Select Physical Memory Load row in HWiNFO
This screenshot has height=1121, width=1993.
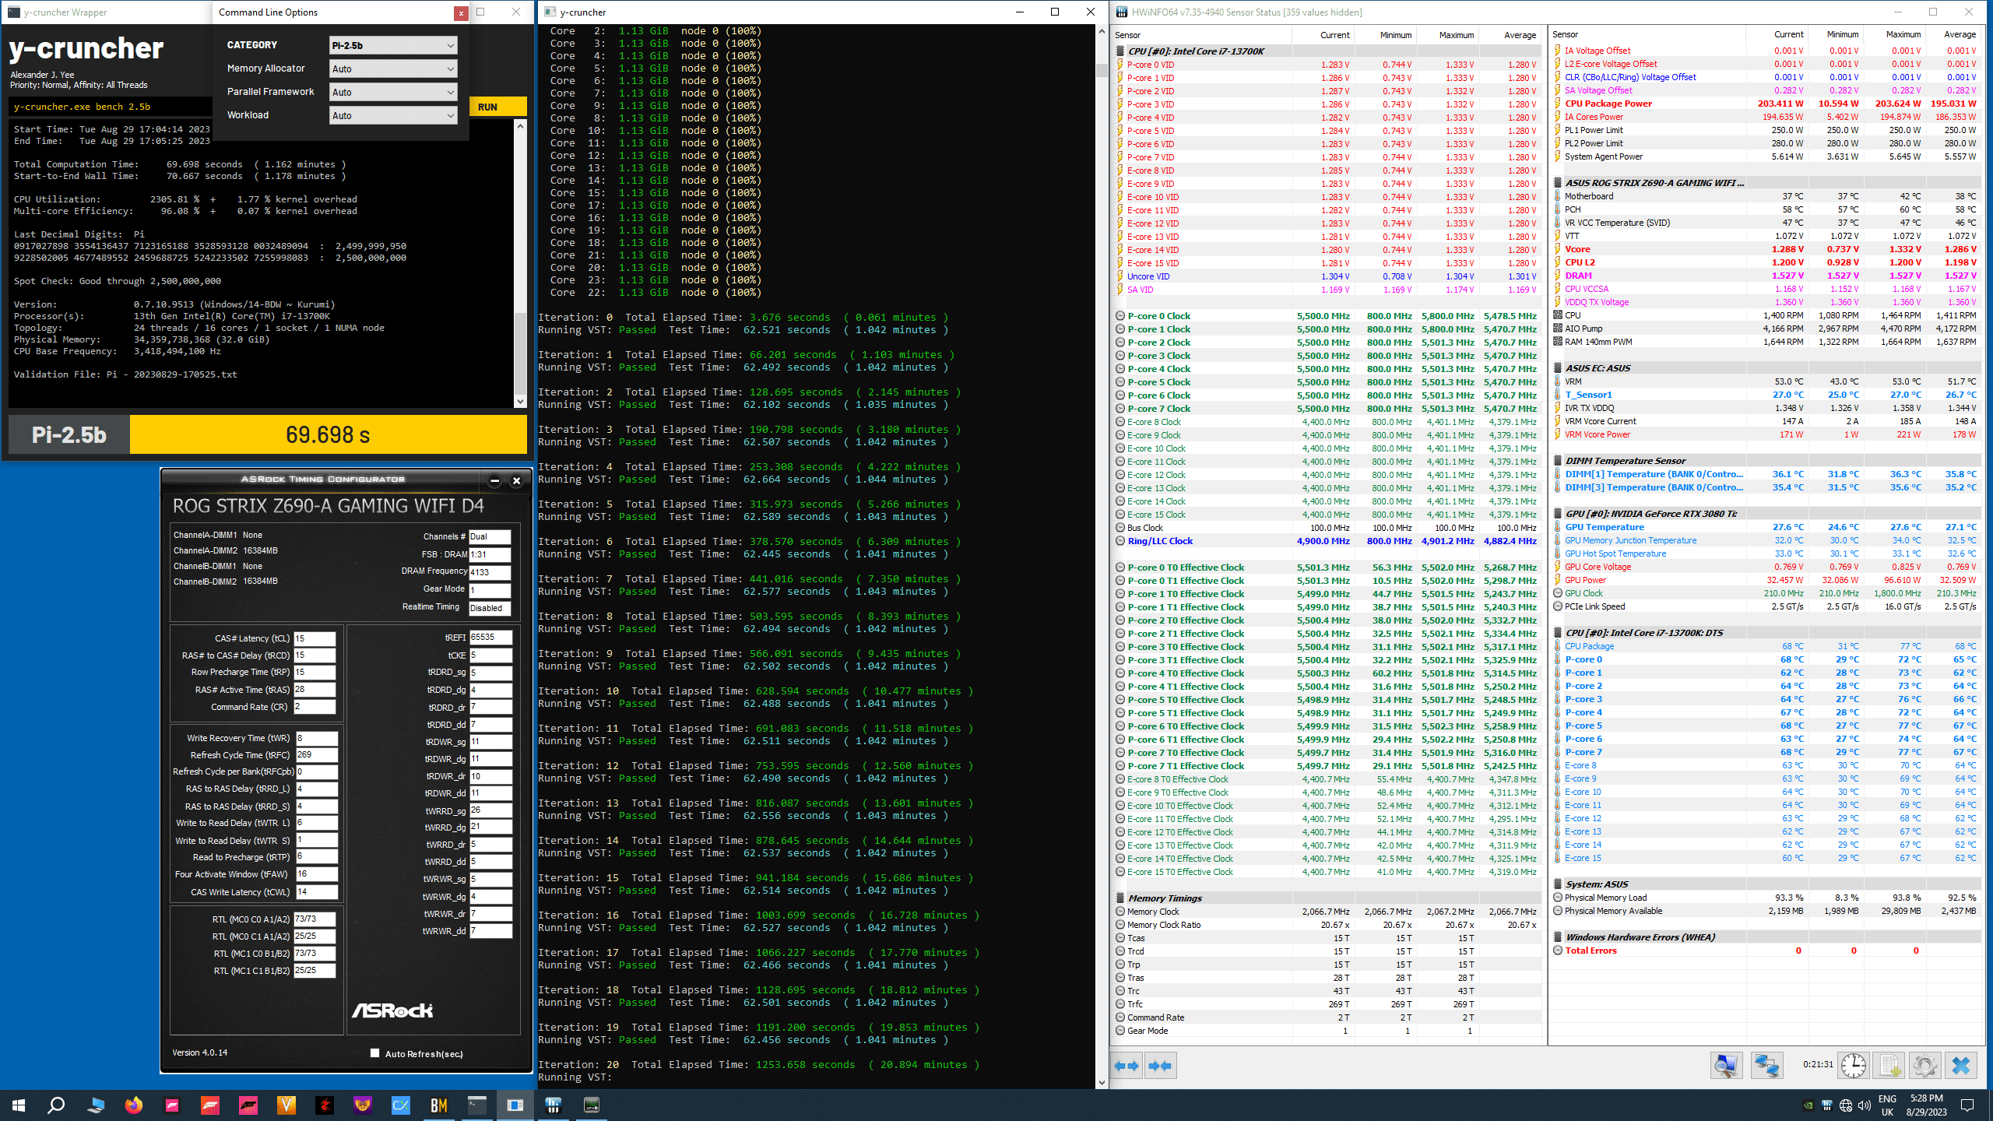(x=1765, y=898)
